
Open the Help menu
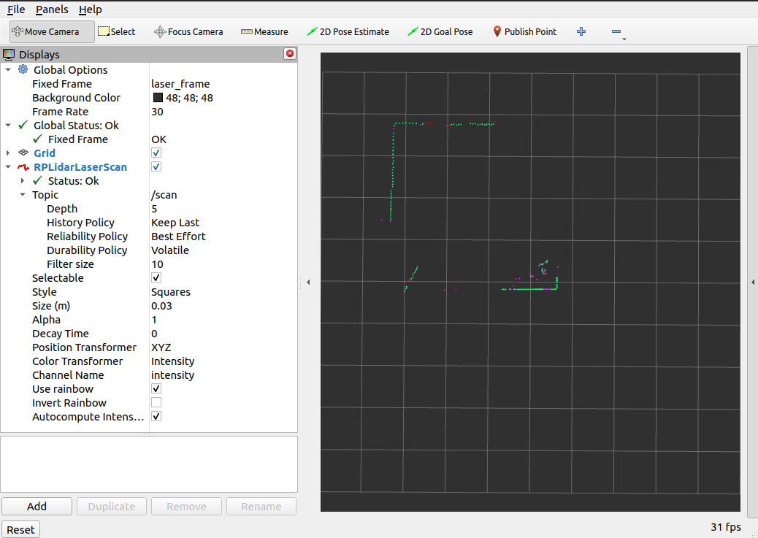pyautogui.click(x=90, y=9)
